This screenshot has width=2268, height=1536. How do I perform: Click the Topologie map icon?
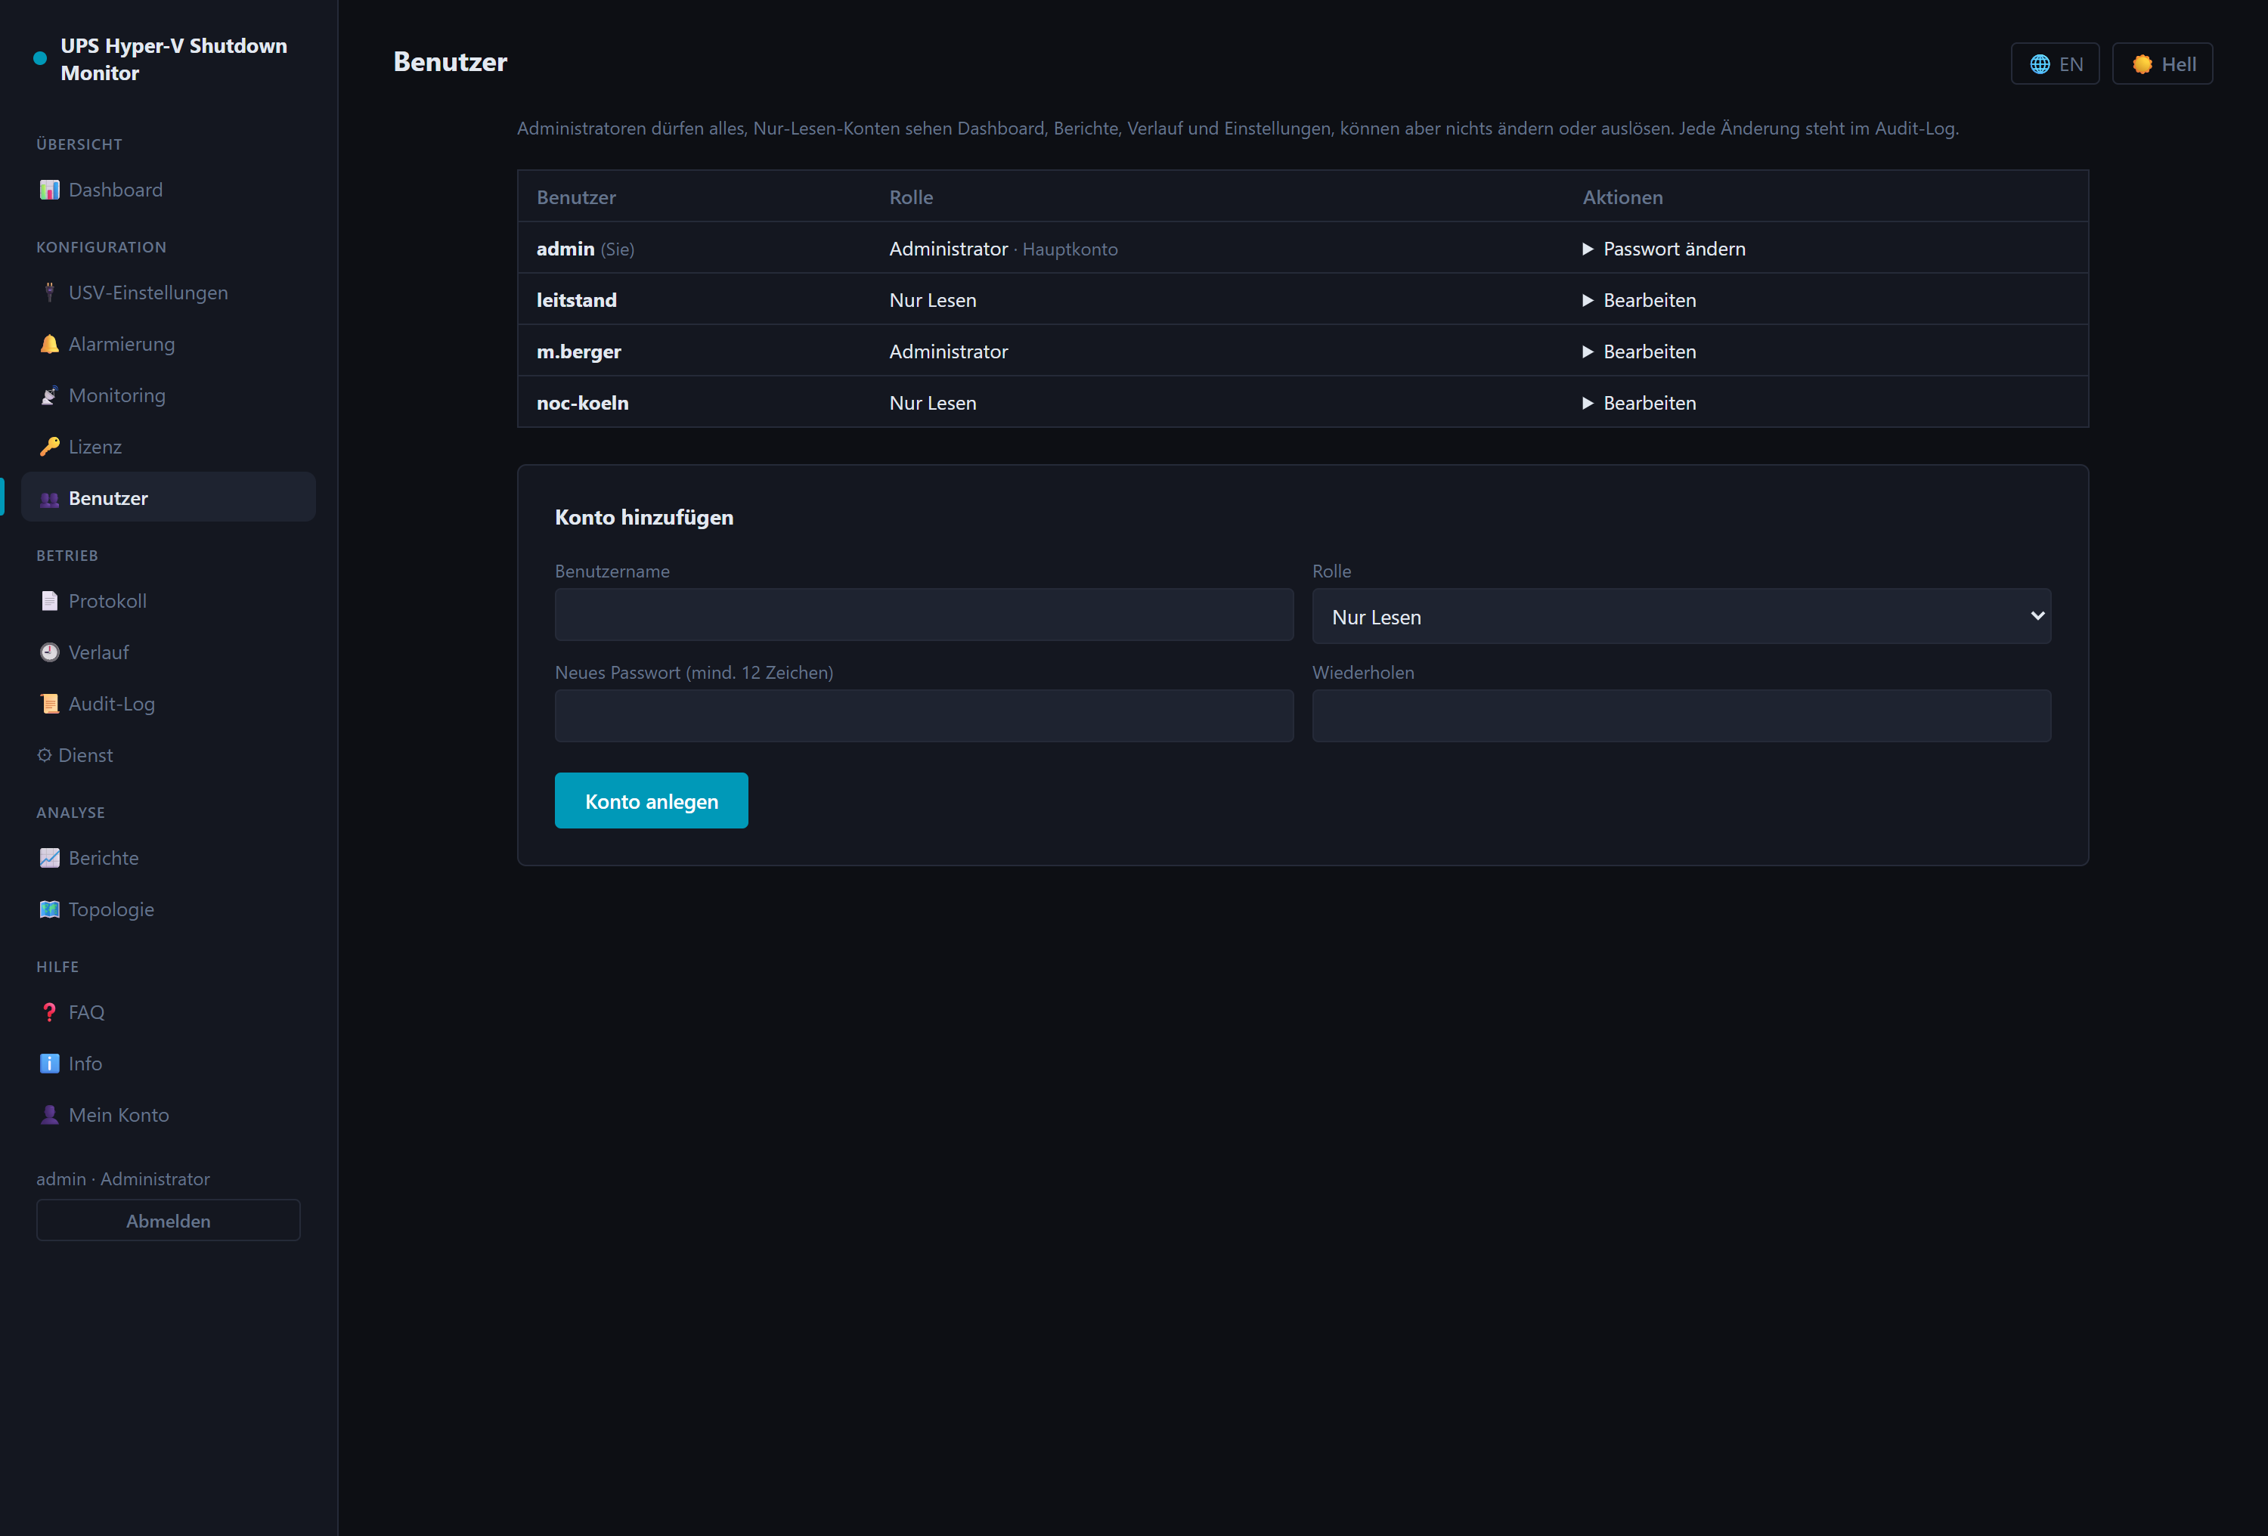coord(49,909)
